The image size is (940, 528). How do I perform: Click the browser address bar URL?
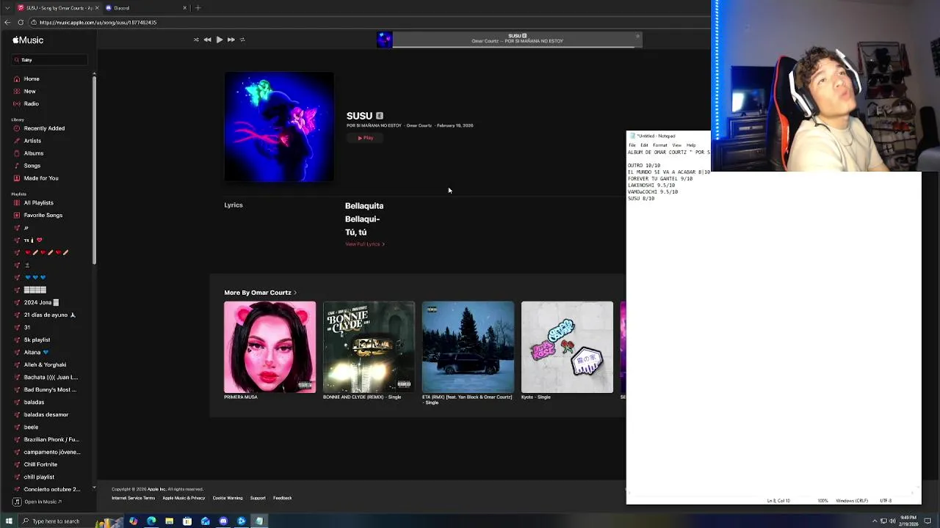pos(98,22)
